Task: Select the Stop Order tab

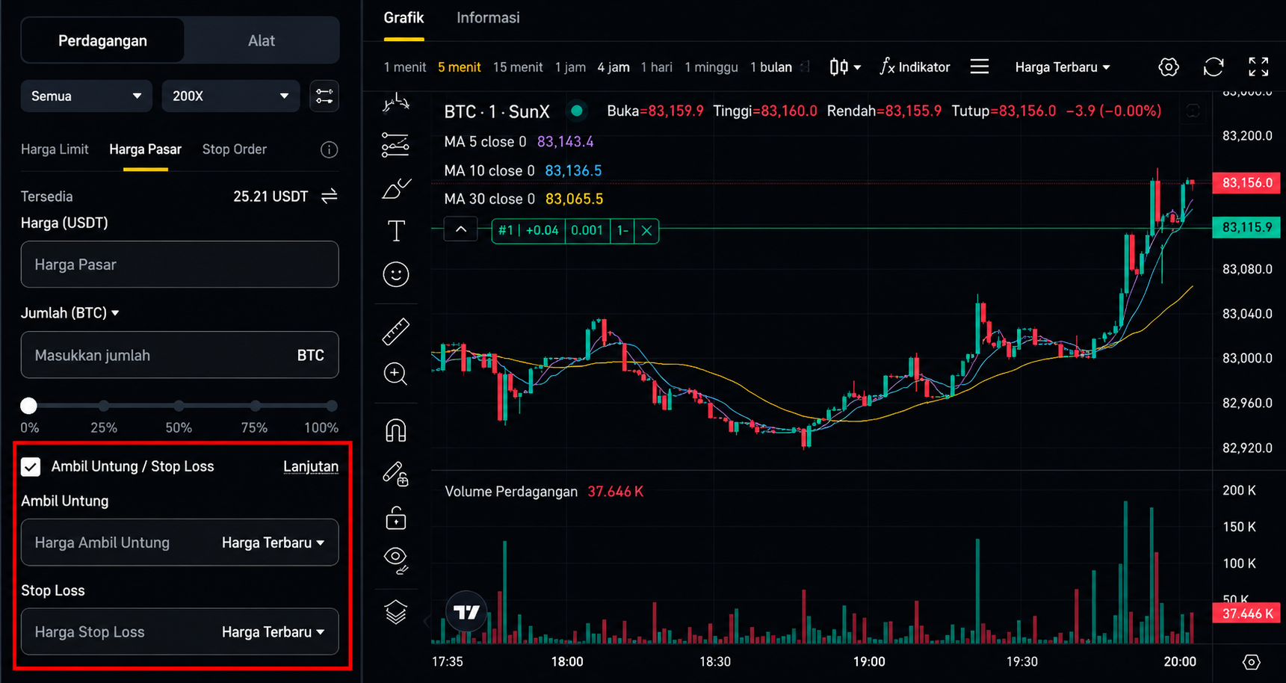Action: tap(234, 149)
